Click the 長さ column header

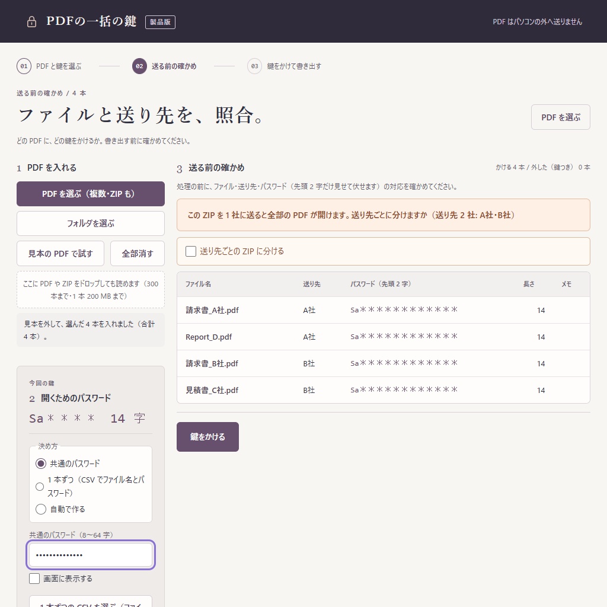point(529,284)
